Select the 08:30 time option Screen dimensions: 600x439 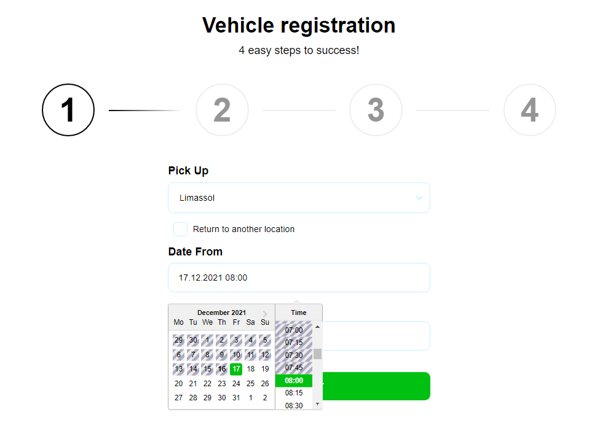[x=294, y=405]
